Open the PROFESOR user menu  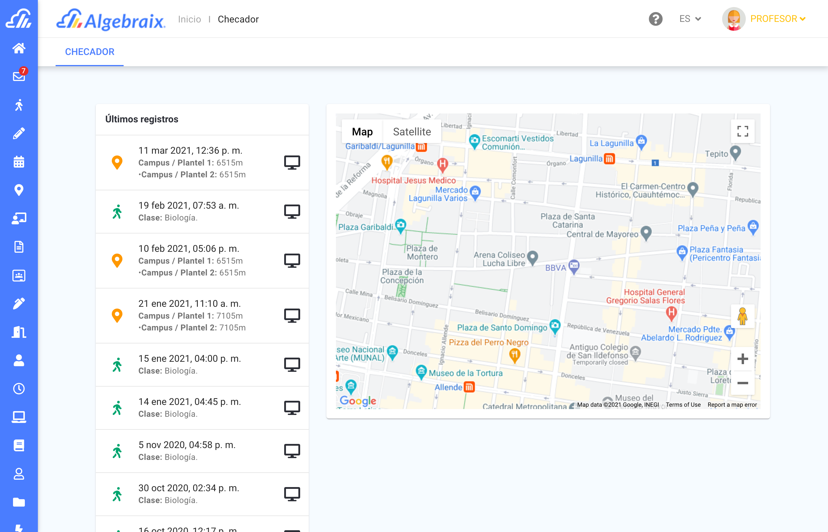click(777, 19)
